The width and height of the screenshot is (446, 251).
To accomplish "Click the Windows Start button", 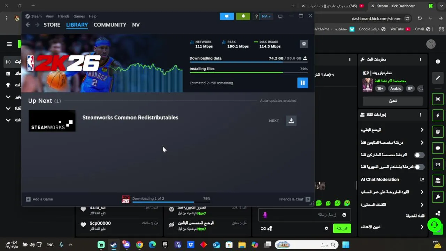I will point(346,245).
